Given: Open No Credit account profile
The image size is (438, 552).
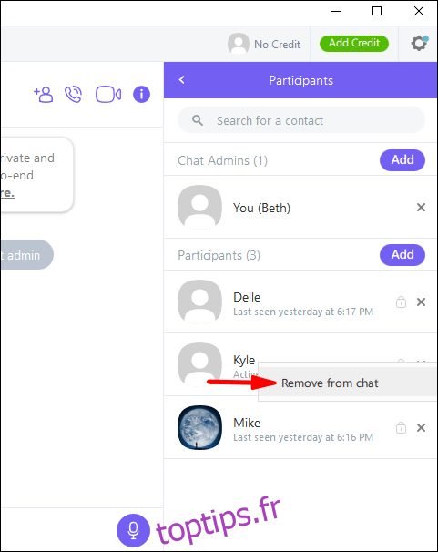Looking at the screenshot, I should coord(265,44).
